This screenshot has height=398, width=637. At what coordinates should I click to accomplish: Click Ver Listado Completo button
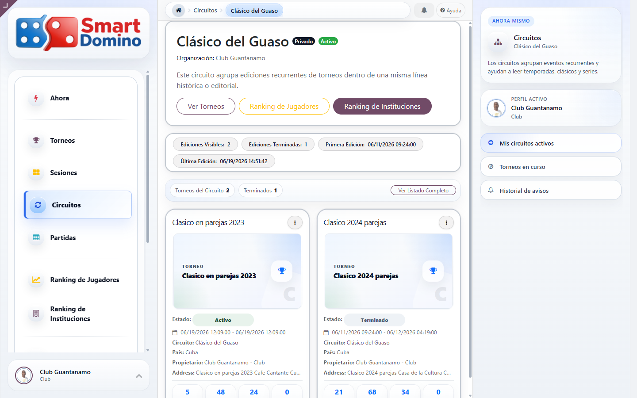(x=423, y=191)
